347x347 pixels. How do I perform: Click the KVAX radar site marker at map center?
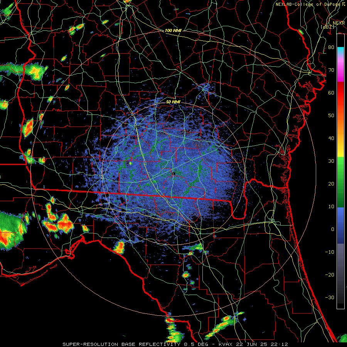[x=174, y=173]
